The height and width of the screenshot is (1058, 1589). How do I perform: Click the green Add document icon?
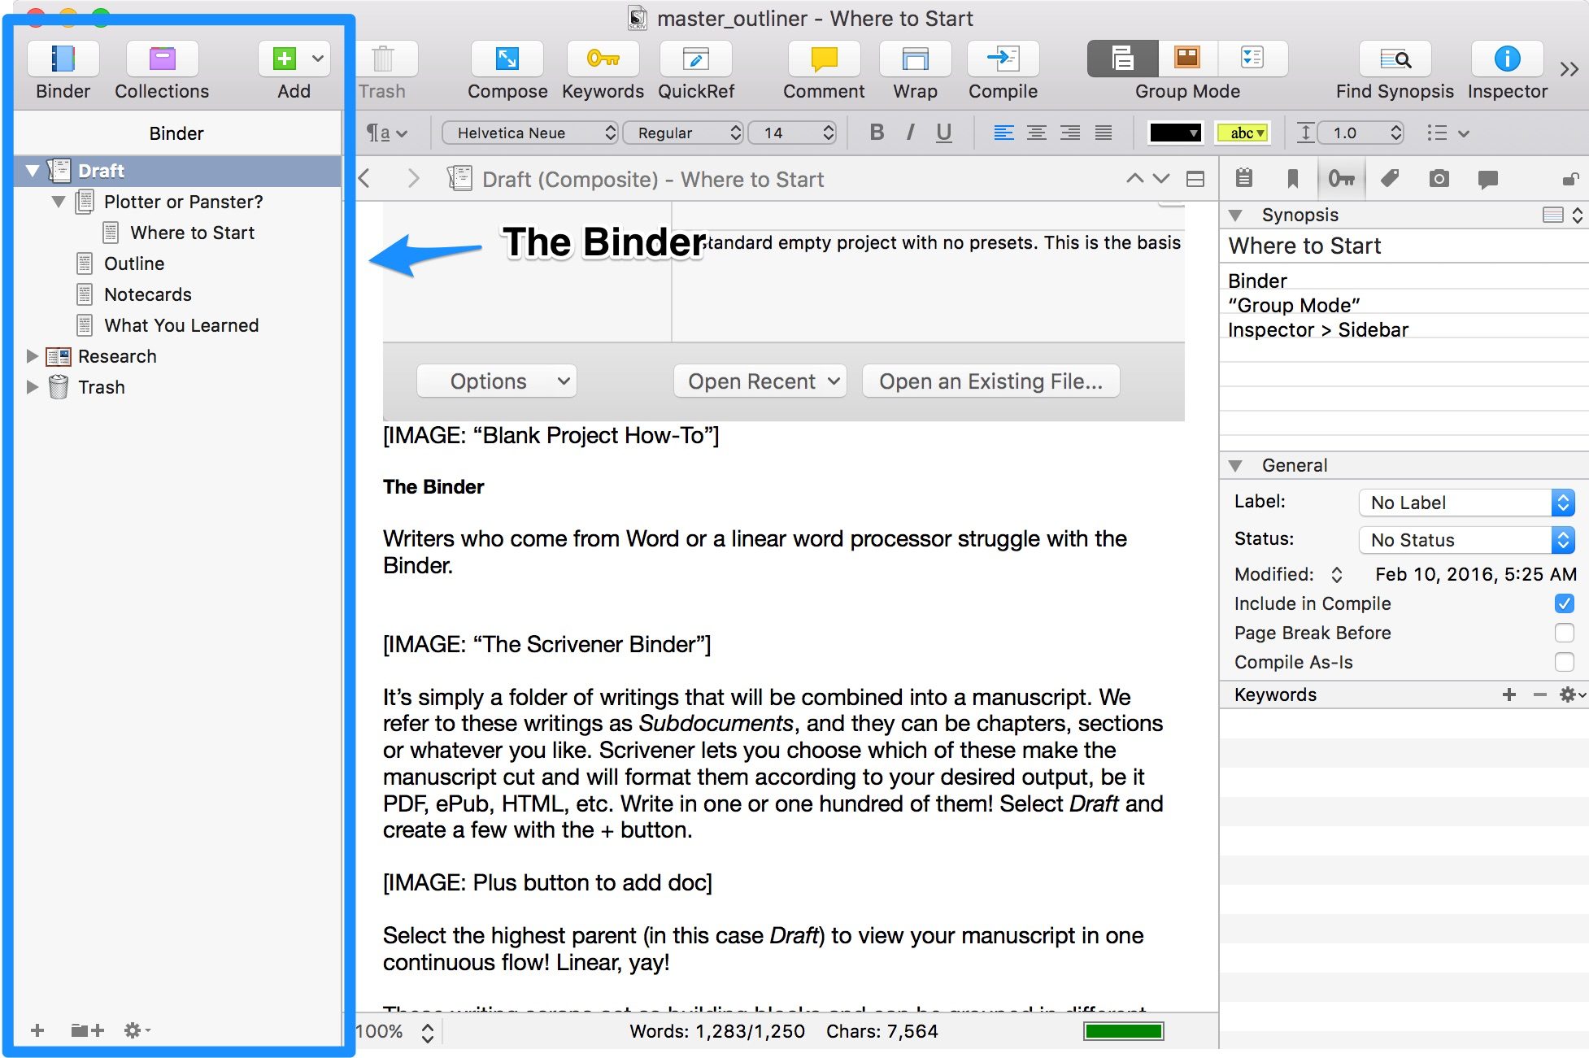tap(284, 59)
